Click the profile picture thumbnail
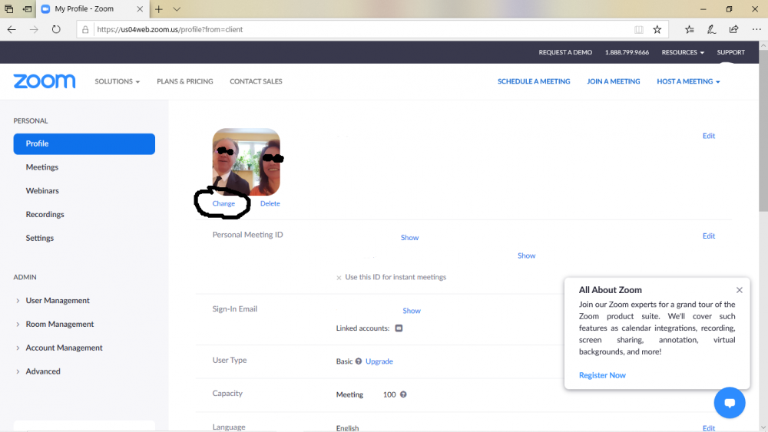Viewport: 768px width, 432px height. point(247,162)
